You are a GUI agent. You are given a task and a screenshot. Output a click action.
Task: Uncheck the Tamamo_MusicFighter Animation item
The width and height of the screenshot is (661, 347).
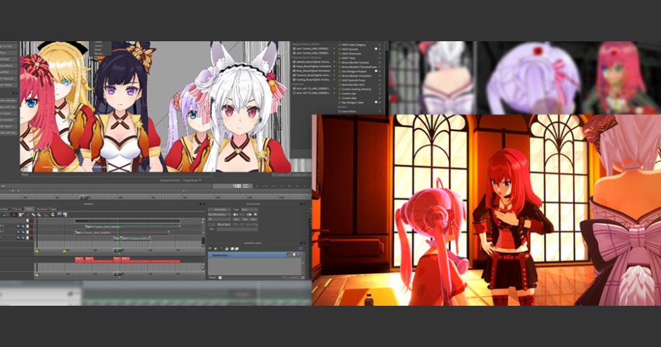[x=294, y=75]
